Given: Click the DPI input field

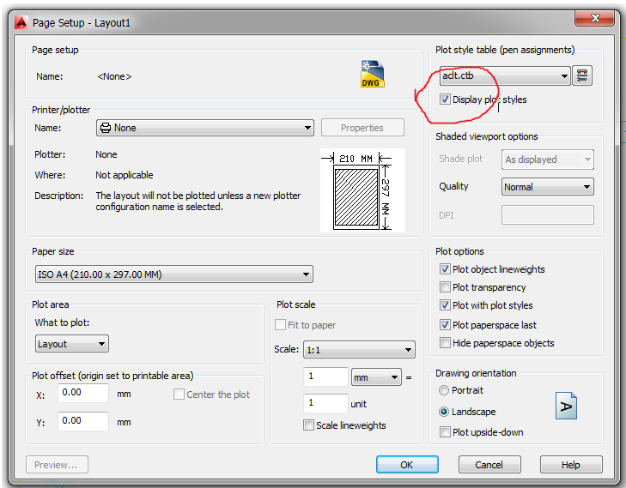Looking at the screenshot, I should click(547, 215).
